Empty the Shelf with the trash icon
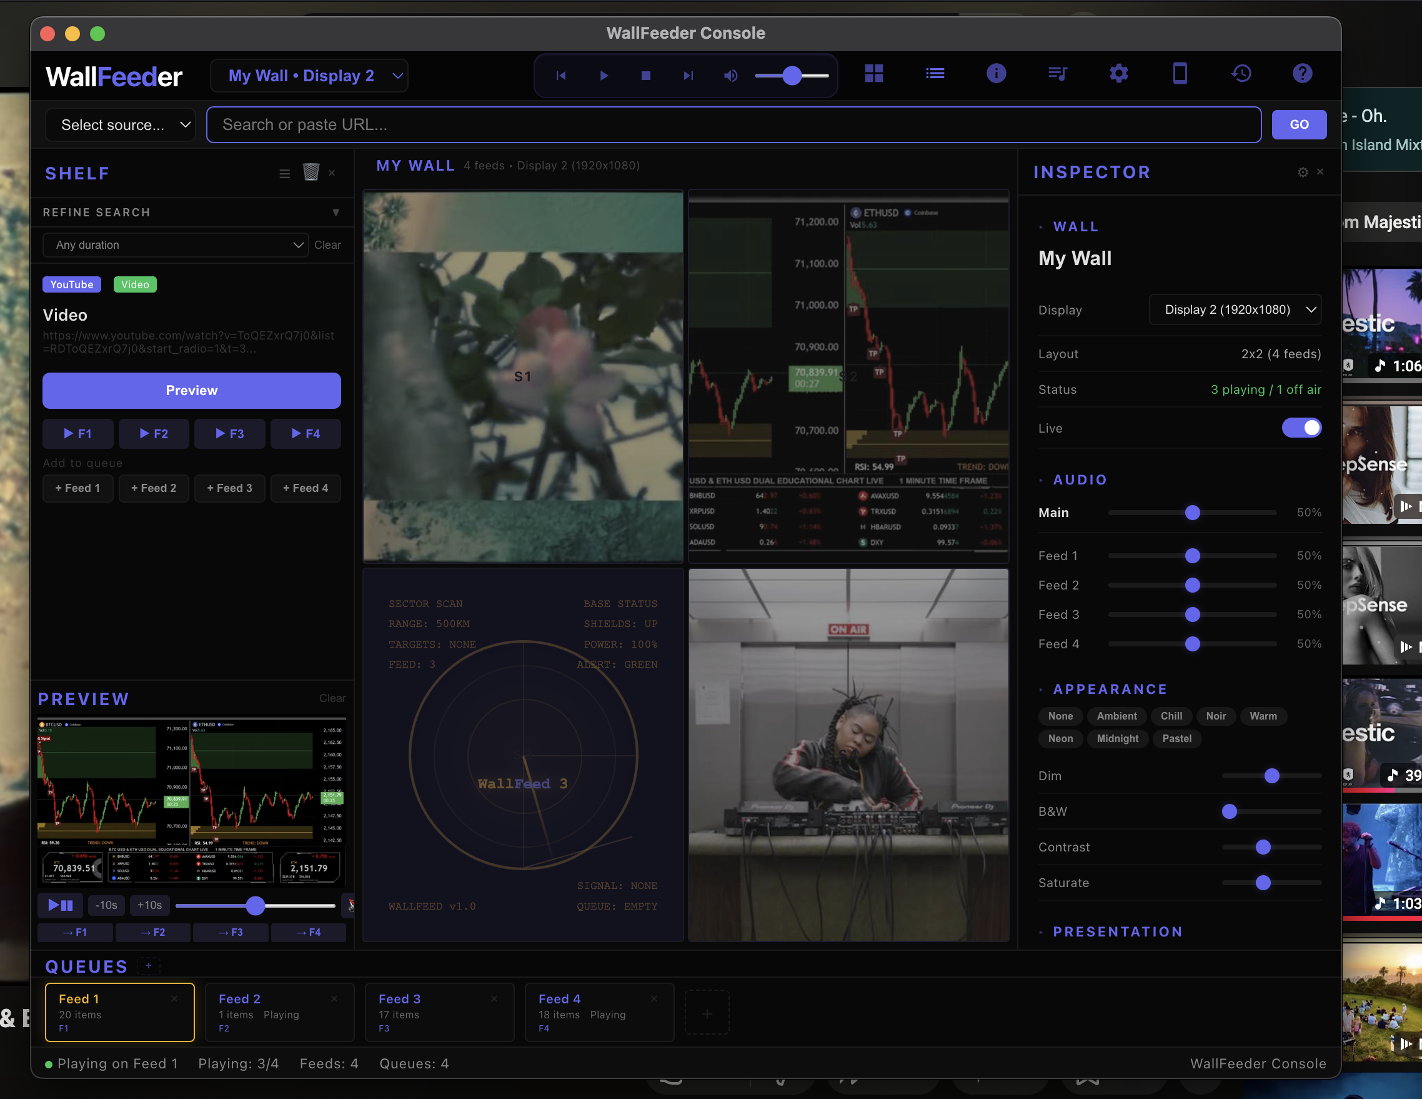Viewport: 1422px width, 1099px height. tap(311, 172)
